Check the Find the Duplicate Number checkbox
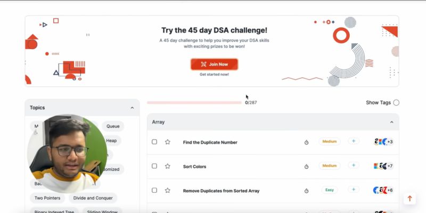Image resolution: width=426 pixels, height=213 pixels. coord(154,142)
